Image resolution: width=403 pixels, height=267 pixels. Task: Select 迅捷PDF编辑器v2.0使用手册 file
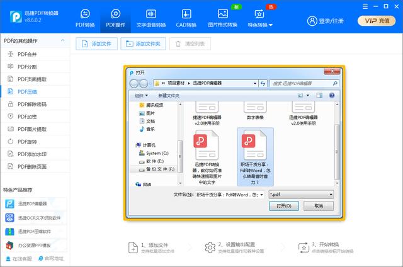click(x=304, y=113)
